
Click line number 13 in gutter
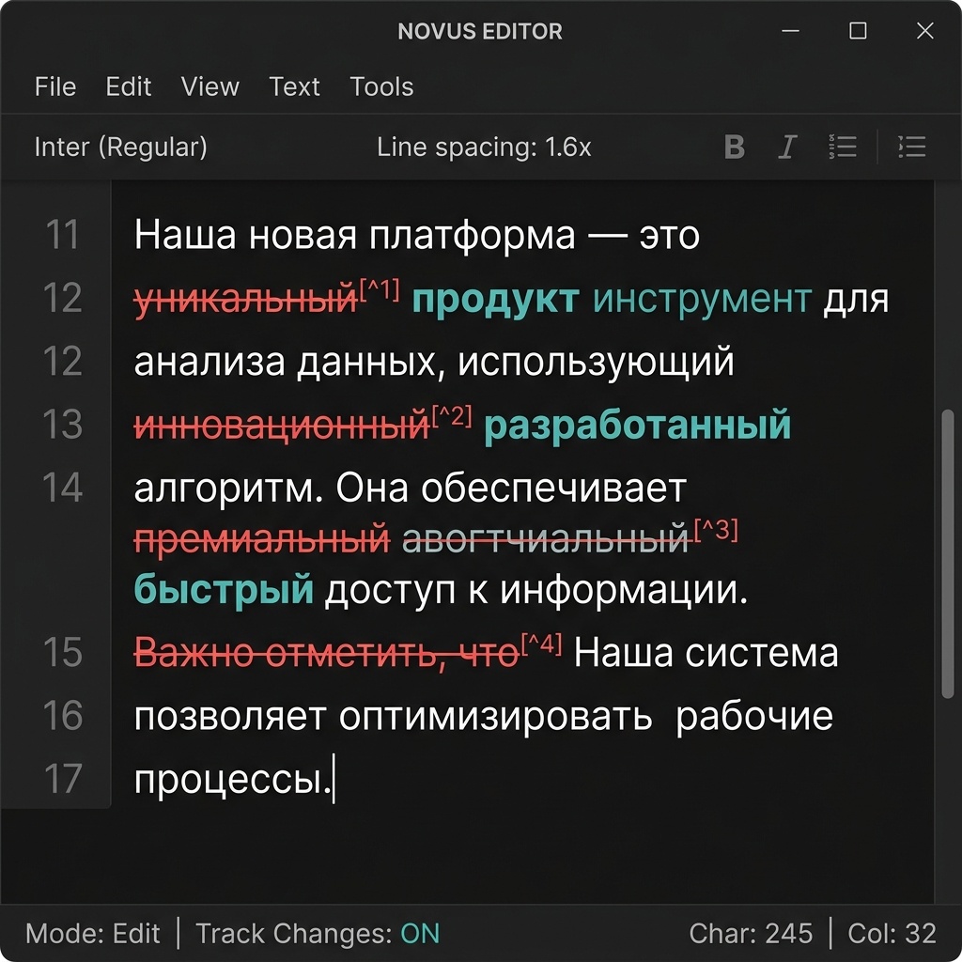tap(63, 425)
